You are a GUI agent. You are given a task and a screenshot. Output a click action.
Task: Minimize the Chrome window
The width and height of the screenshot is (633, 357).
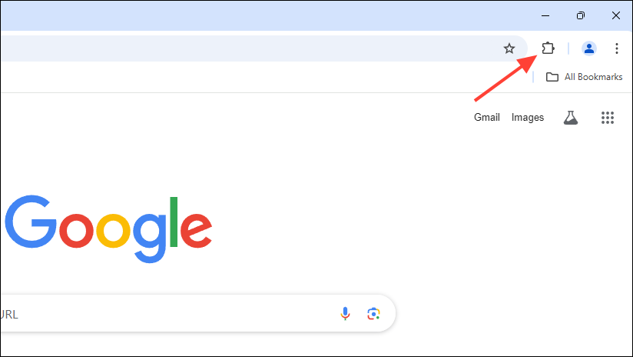[x=545, y=15]
